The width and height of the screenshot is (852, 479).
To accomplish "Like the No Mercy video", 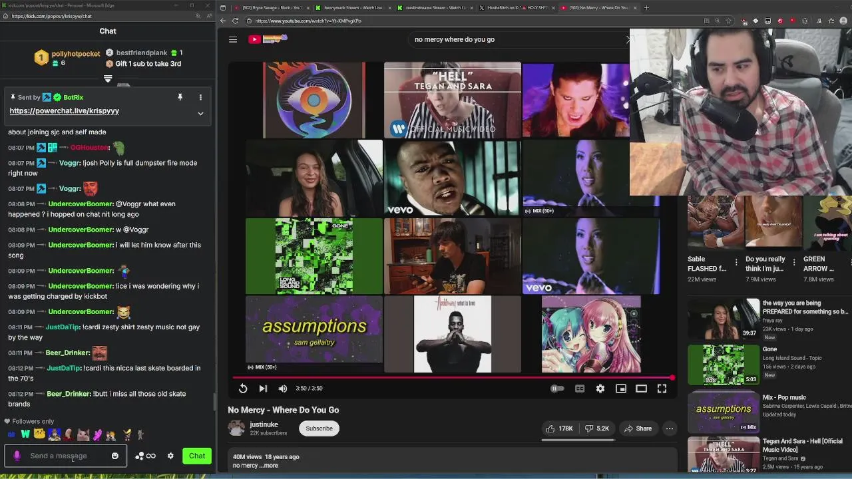I will 560,428.
